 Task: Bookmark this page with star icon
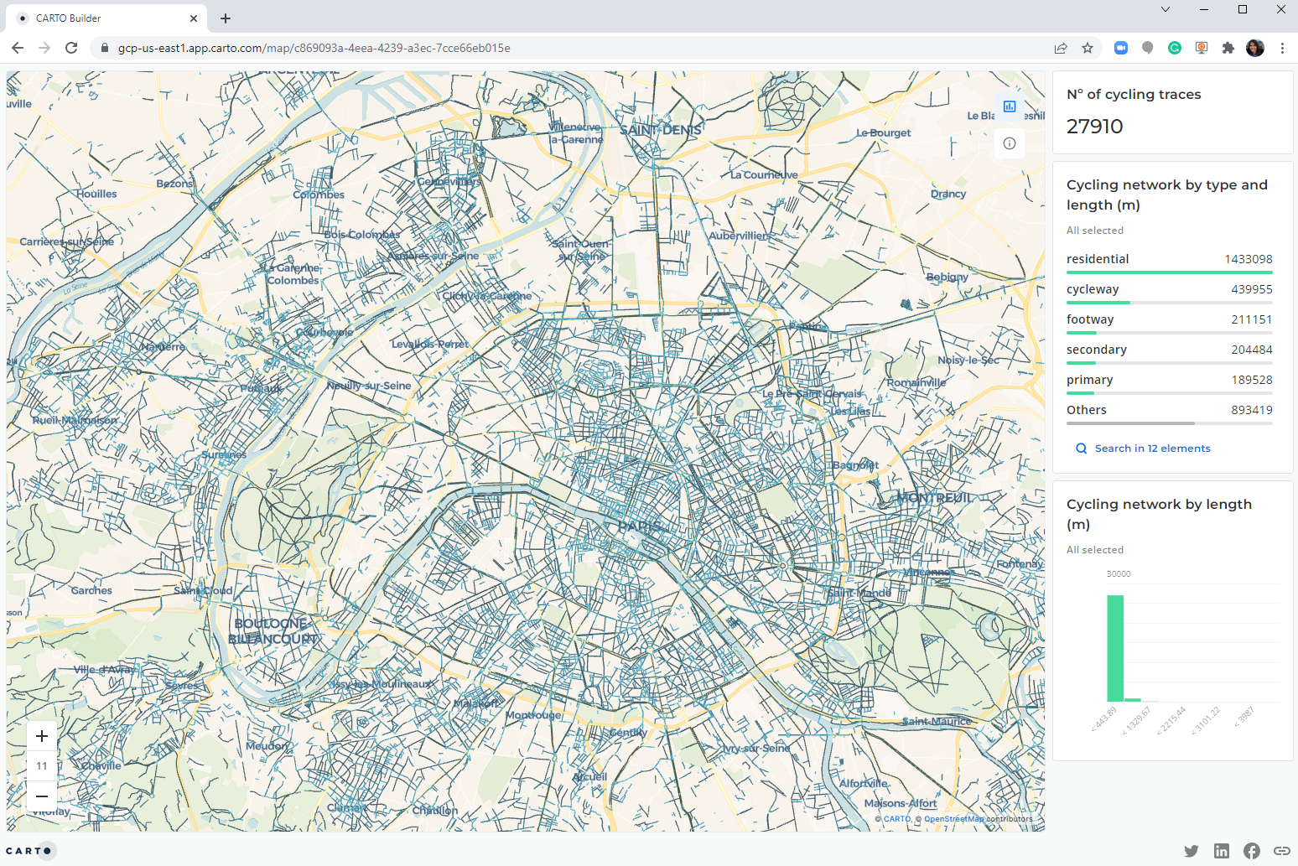(x=1088, y=48)
